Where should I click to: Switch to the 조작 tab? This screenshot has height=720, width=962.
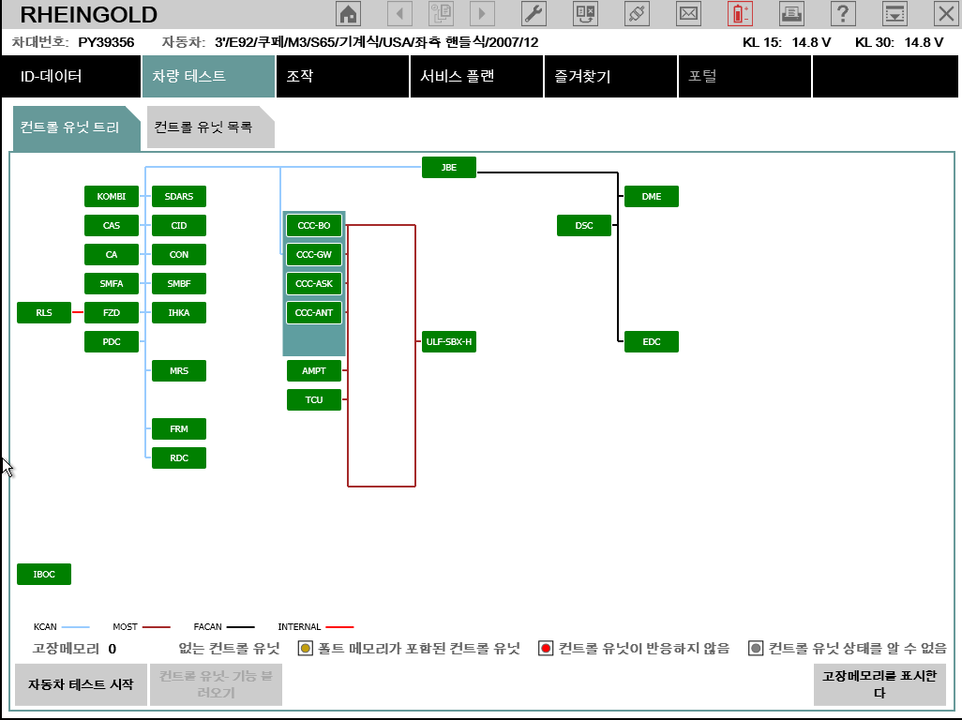342,77
